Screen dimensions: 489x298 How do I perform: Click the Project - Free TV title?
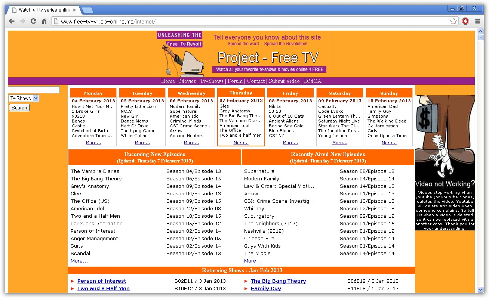268,58
